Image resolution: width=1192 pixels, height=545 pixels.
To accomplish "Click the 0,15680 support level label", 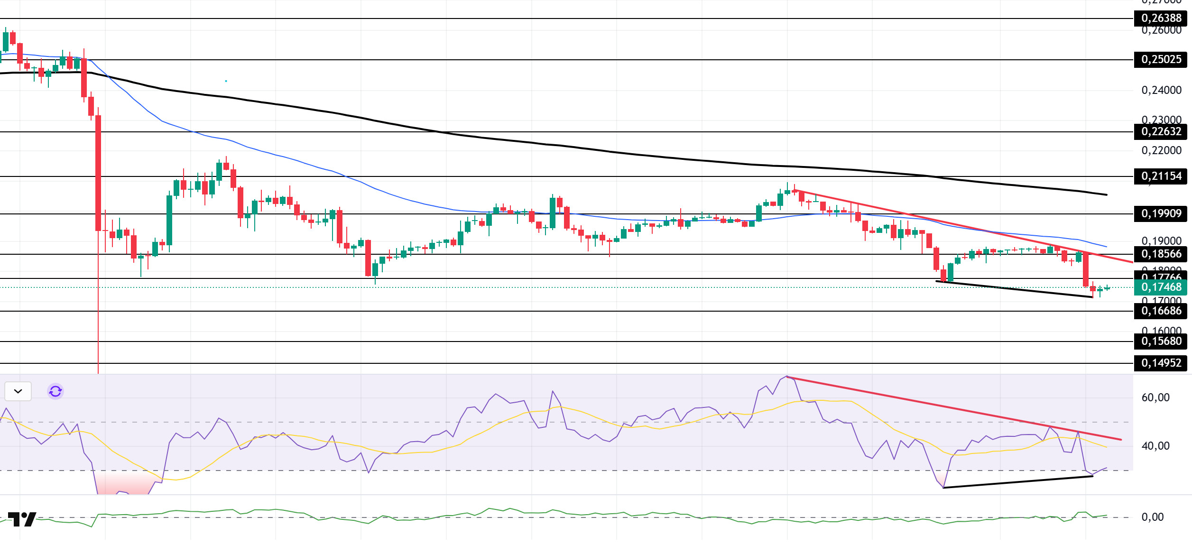I will (1160, 341).
